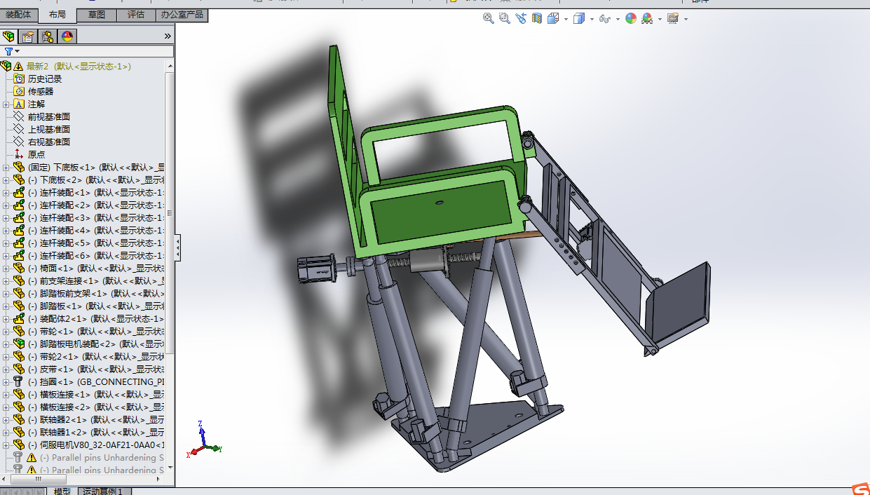Switch to the 装配体 ribbon tab
The image size is (870, 495).
tap(18, 15)
